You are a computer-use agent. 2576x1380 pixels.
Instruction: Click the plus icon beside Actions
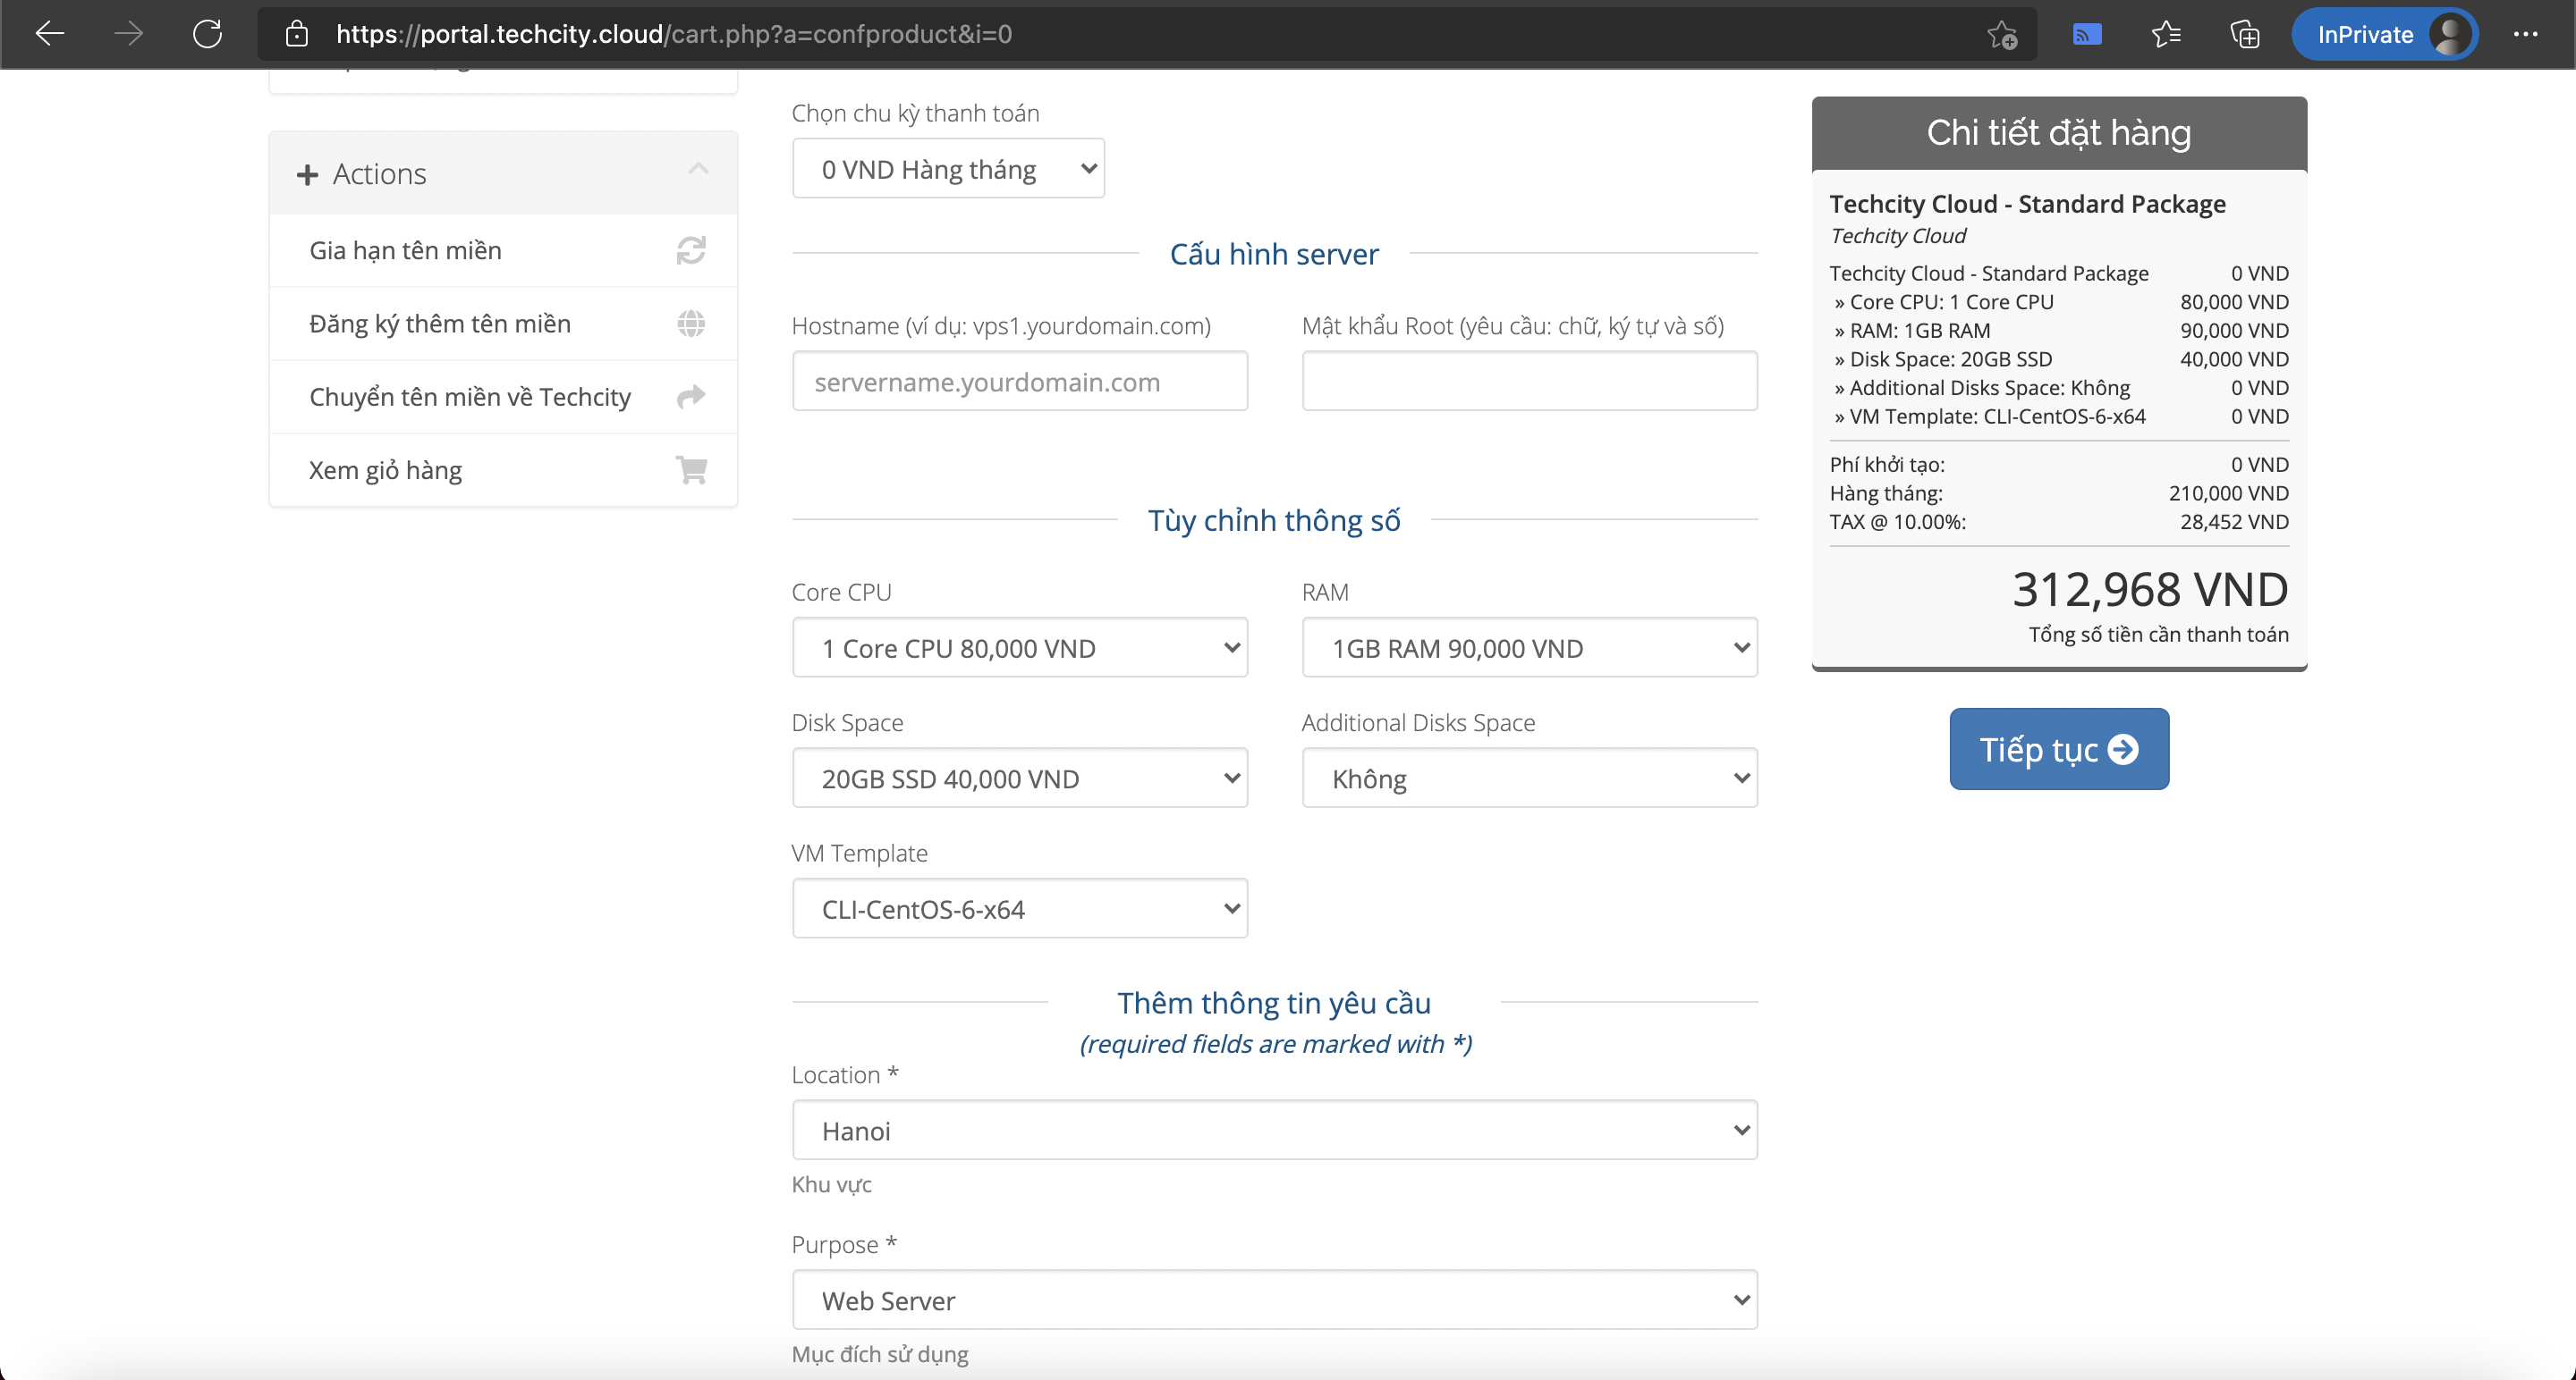coord(307,175)
